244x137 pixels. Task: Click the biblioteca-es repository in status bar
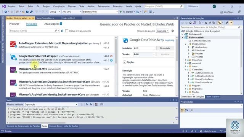[208, 131]
